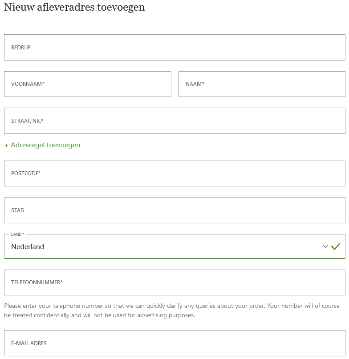Click the E-MAIL ADRES input field
Image resolution: width=349 pixels, height=359 pixels.
click(174, 343)
